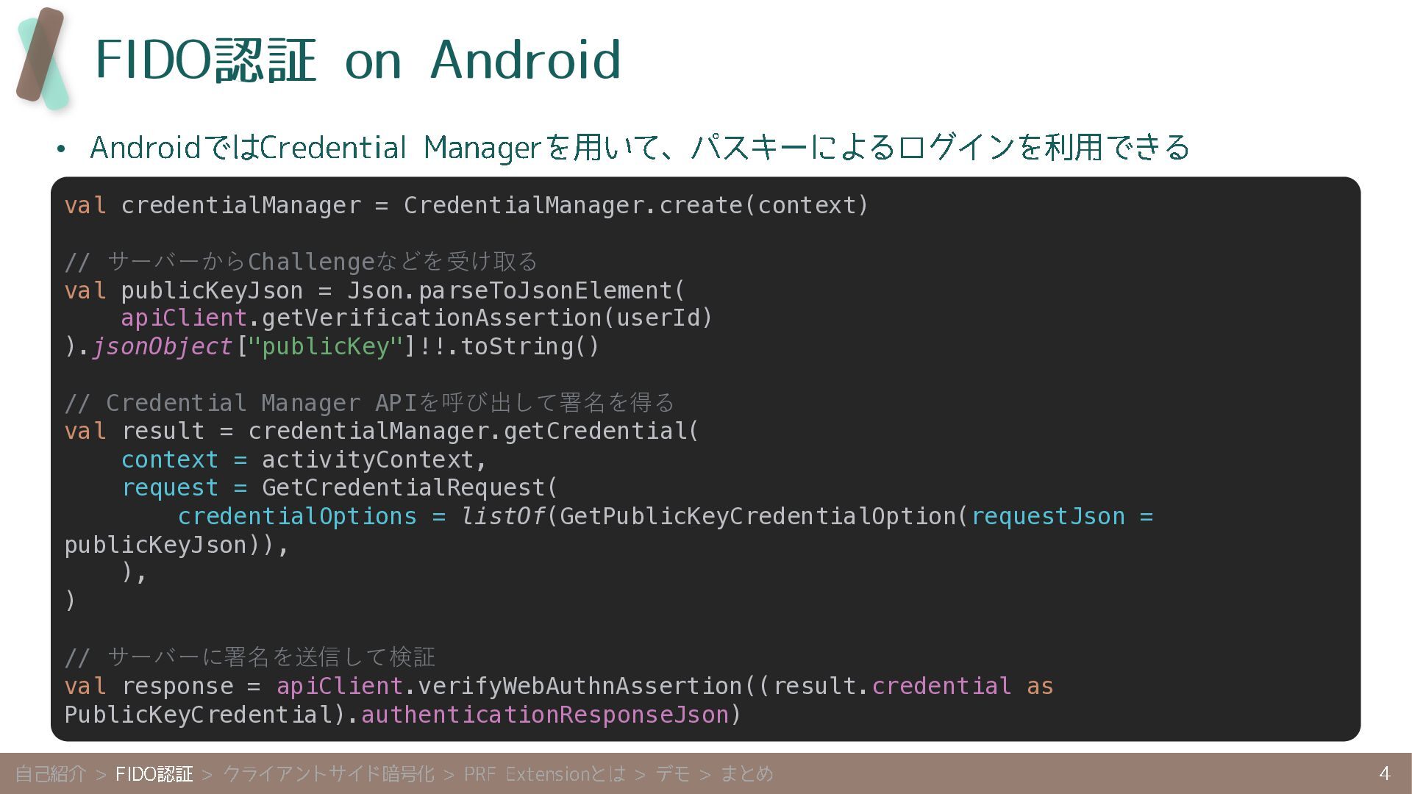Viewport: 1412px width, 794px height.
Task: Select the 自己紹介 breadcrumb item
Action: pyautogui.click(x=51, y=773)
